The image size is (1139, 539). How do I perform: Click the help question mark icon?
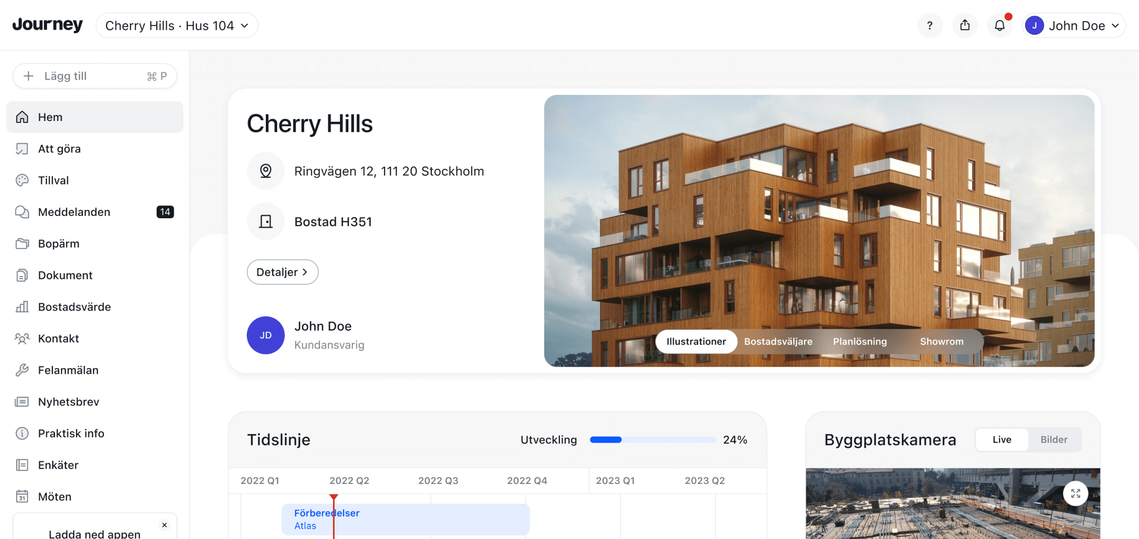click(930, 26)
